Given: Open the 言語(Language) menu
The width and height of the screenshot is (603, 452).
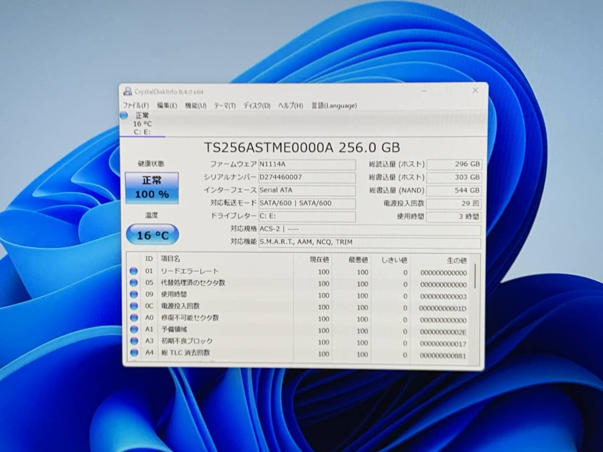Looking at the screenshot, I should [334, 105].
